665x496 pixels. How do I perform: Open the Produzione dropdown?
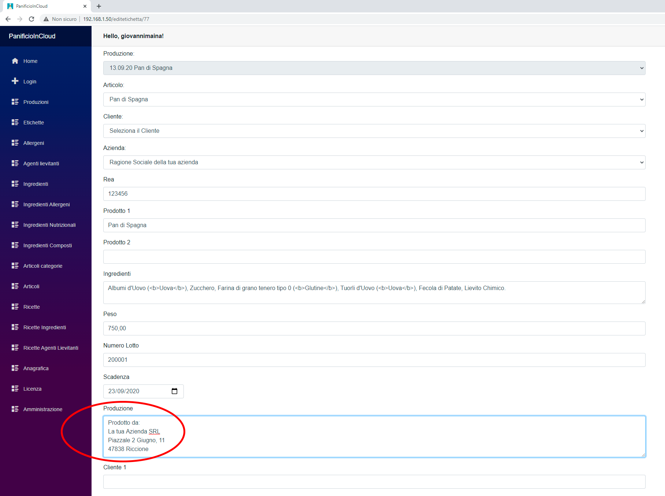[374, 68]
